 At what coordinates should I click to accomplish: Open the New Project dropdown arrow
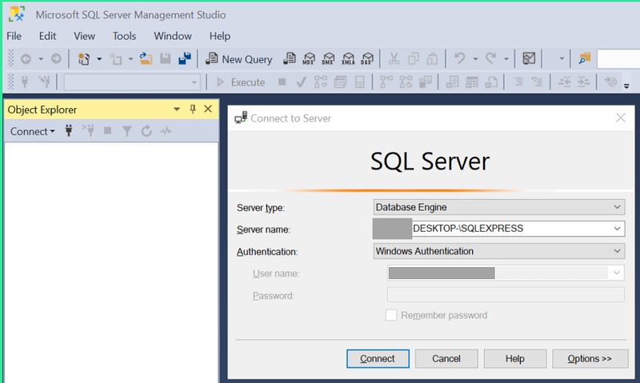click(99, 59)
